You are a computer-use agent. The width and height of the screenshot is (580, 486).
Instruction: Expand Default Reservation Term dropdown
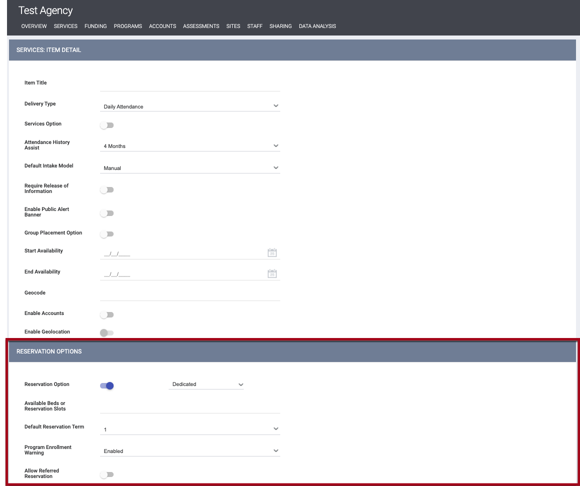190,429
